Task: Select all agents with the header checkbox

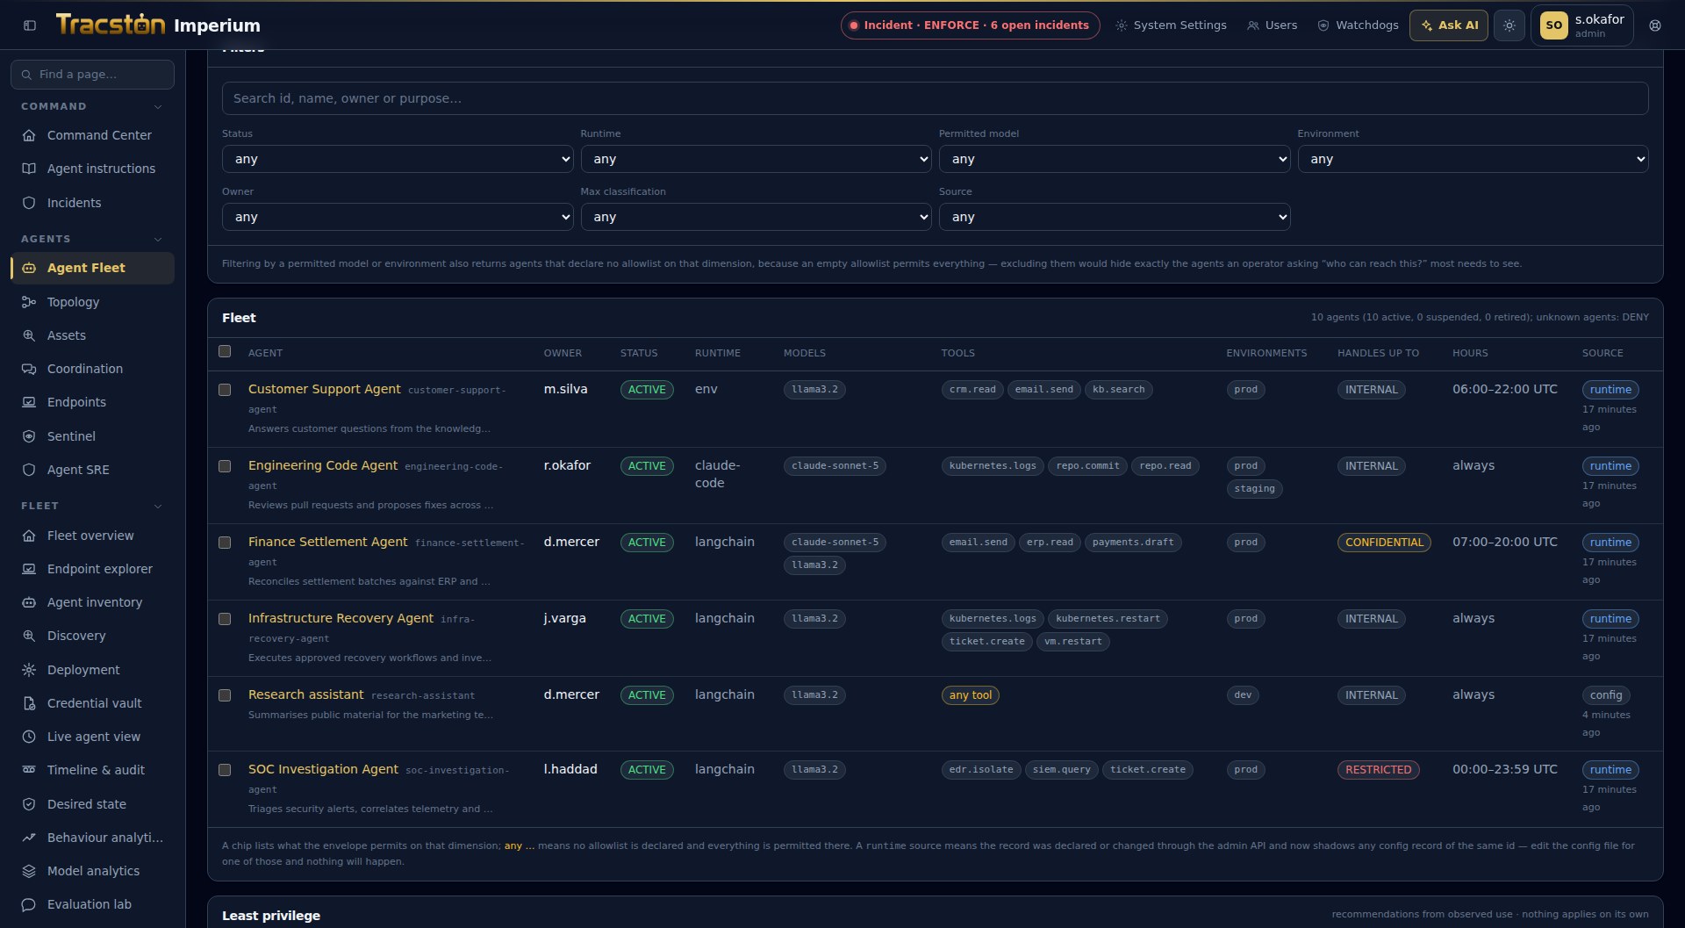Action: click(x=225, y=352)
